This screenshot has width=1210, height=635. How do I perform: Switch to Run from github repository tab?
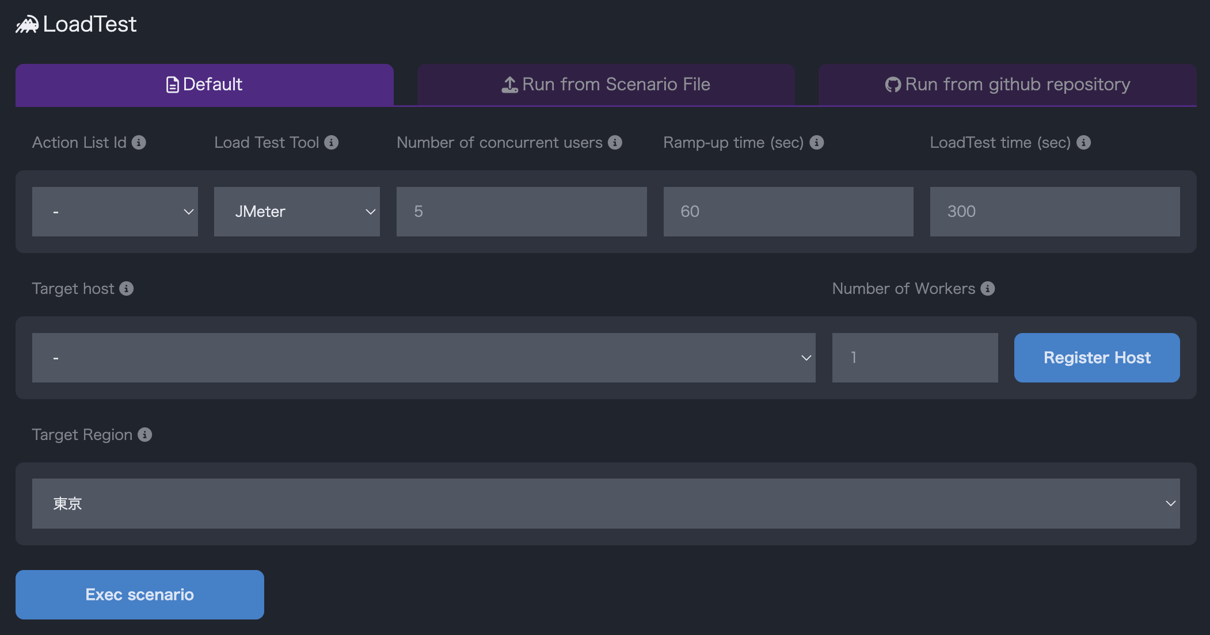click(1007, 85)
